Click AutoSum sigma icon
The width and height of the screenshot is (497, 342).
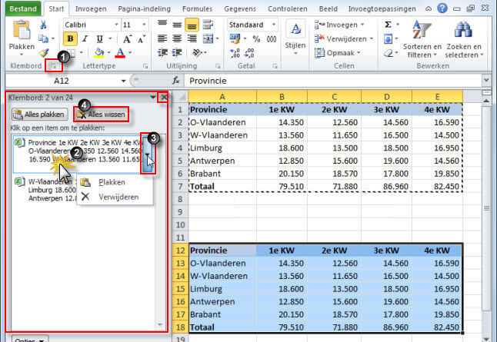click(388, 25)
